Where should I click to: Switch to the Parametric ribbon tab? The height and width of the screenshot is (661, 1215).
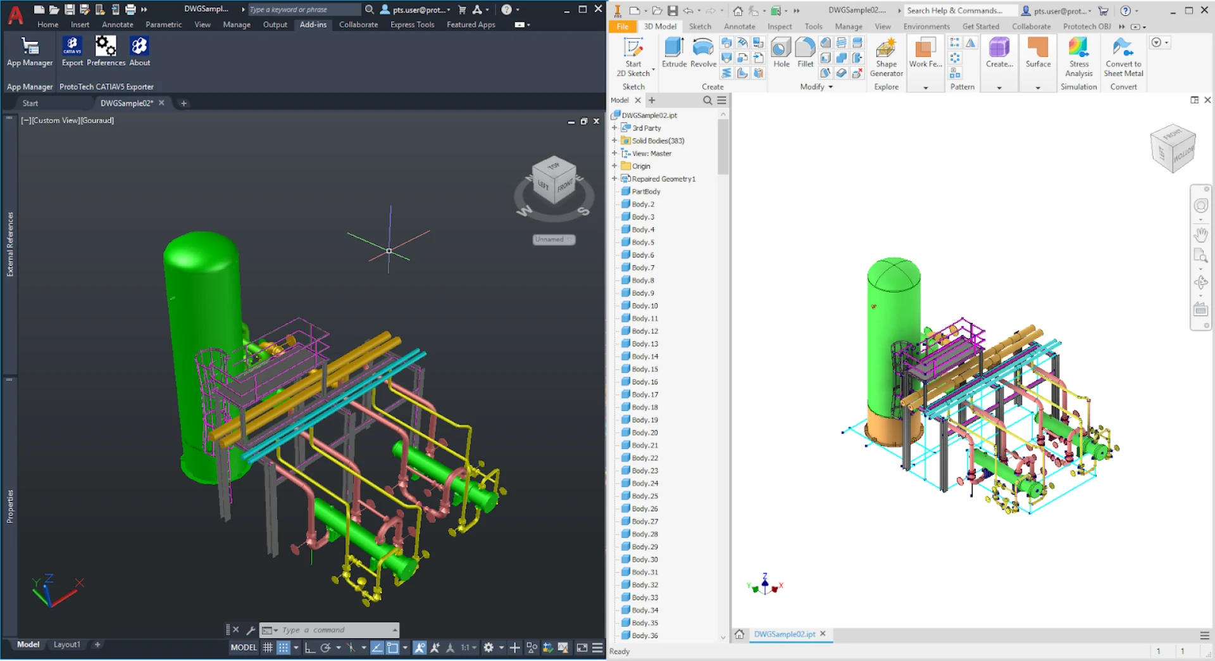163,25
